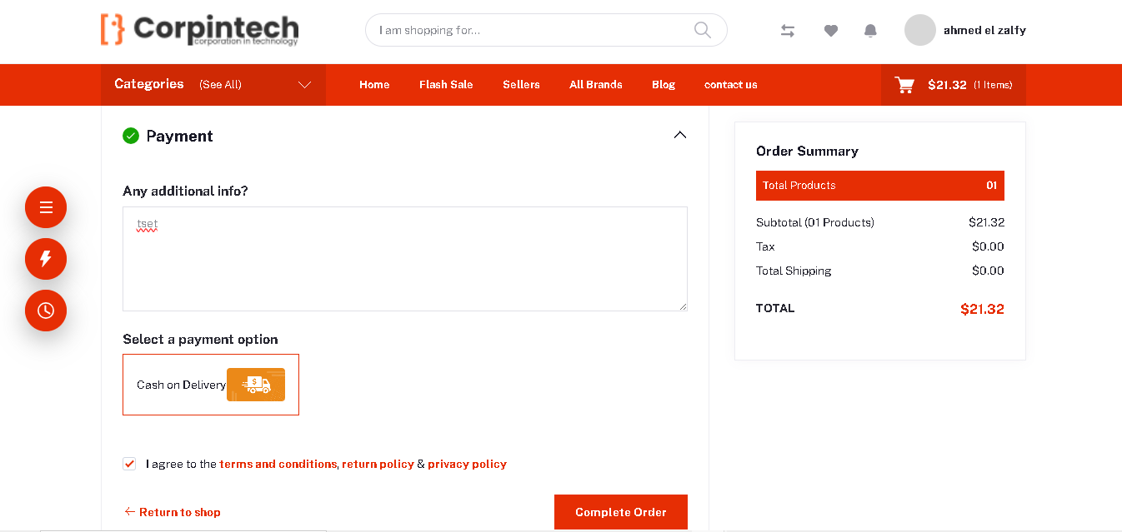Check notifications via the bell icon
The image size is (1122, 532).
870,30
